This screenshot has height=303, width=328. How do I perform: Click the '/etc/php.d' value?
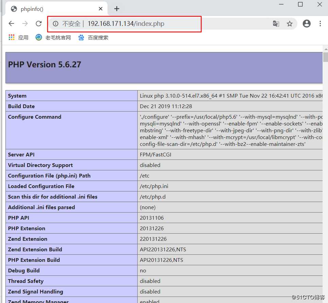pos(153,197)
